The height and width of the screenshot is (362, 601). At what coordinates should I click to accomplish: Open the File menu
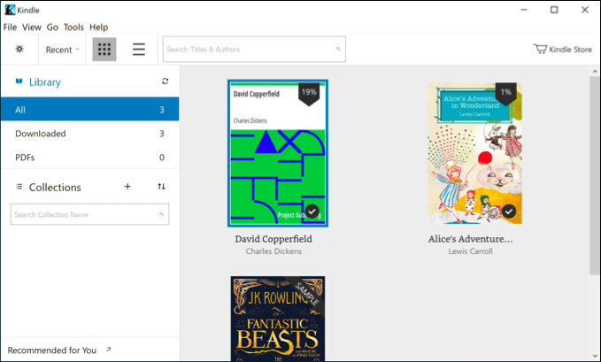click(11, 27)
